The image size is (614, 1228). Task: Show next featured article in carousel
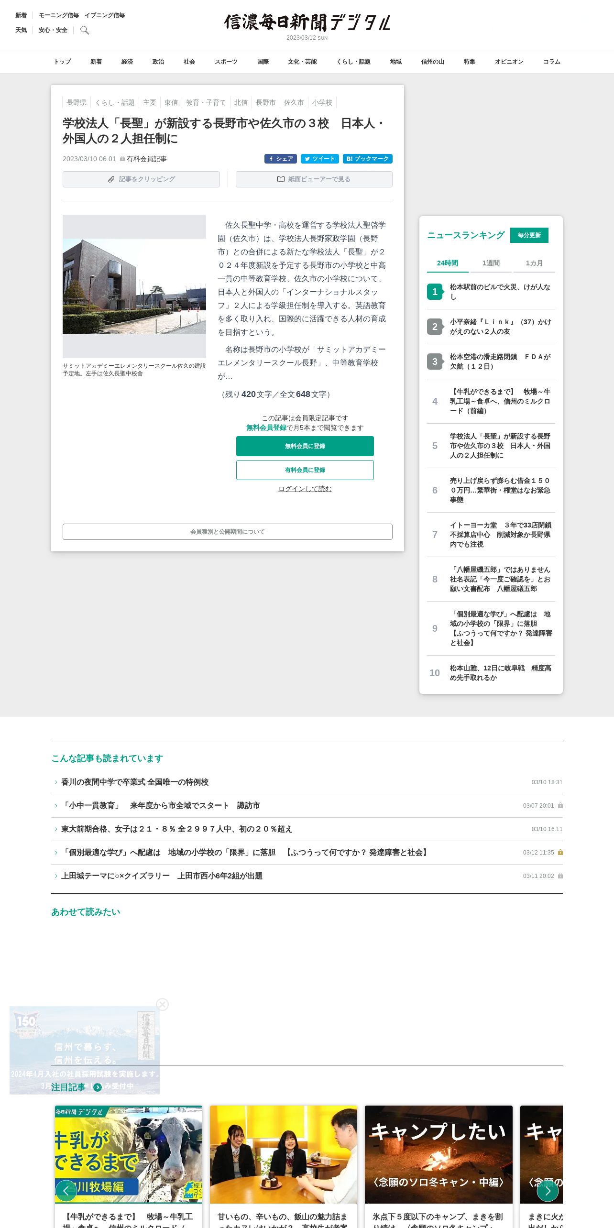click(x=548, y=1191)
